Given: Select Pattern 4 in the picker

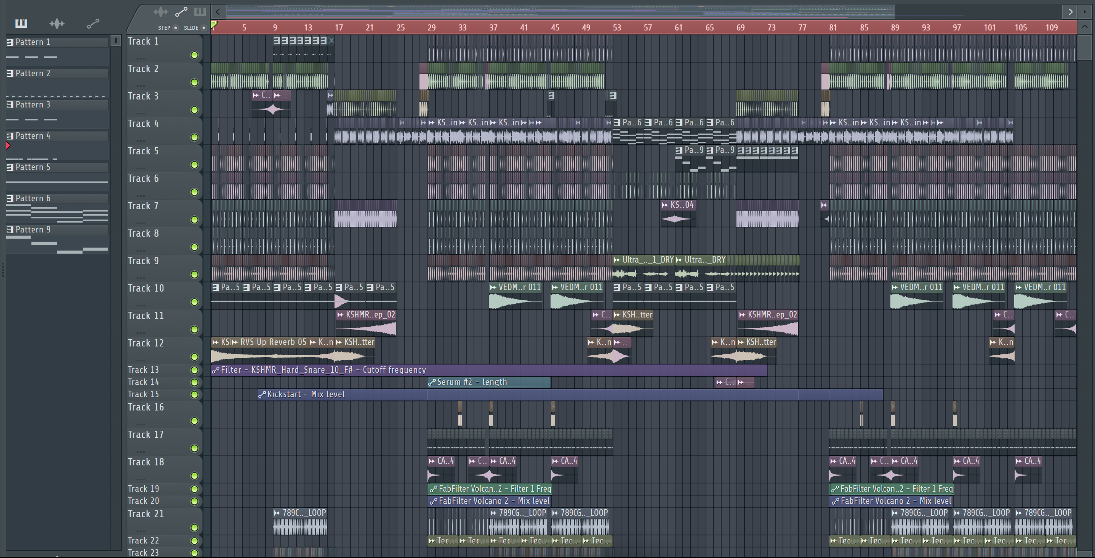Looking at the screenshot, I should pos(58,136).
